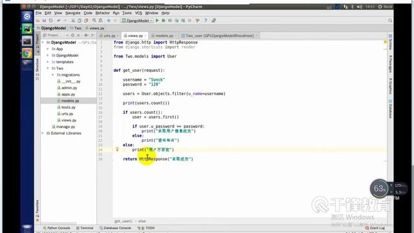Collapse the DjangoModel root folder

pyautogui.click(x=43, y=43)
